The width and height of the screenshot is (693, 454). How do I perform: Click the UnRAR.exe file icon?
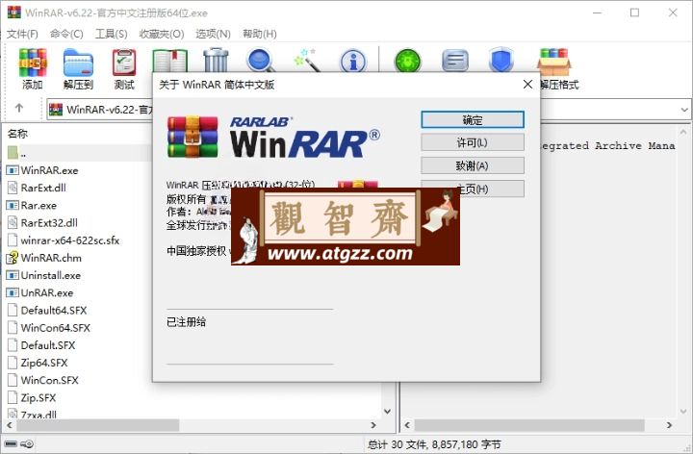click(13, 292)
